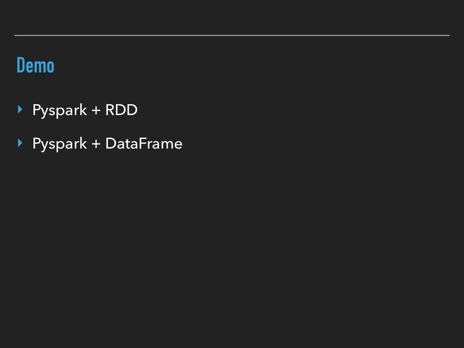Click the capital P starting the DataFrame bullet
This screenshot has width=464, height=348.
pos(36,144)
